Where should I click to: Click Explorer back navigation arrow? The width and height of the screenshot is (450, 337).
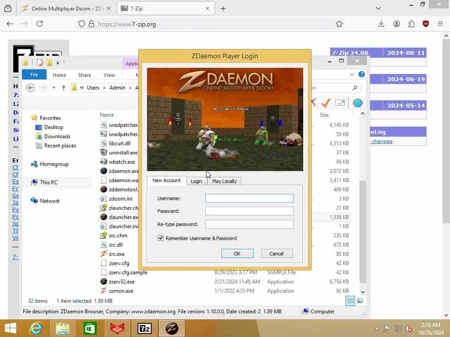pyautogui.click(x=30, y=88)
